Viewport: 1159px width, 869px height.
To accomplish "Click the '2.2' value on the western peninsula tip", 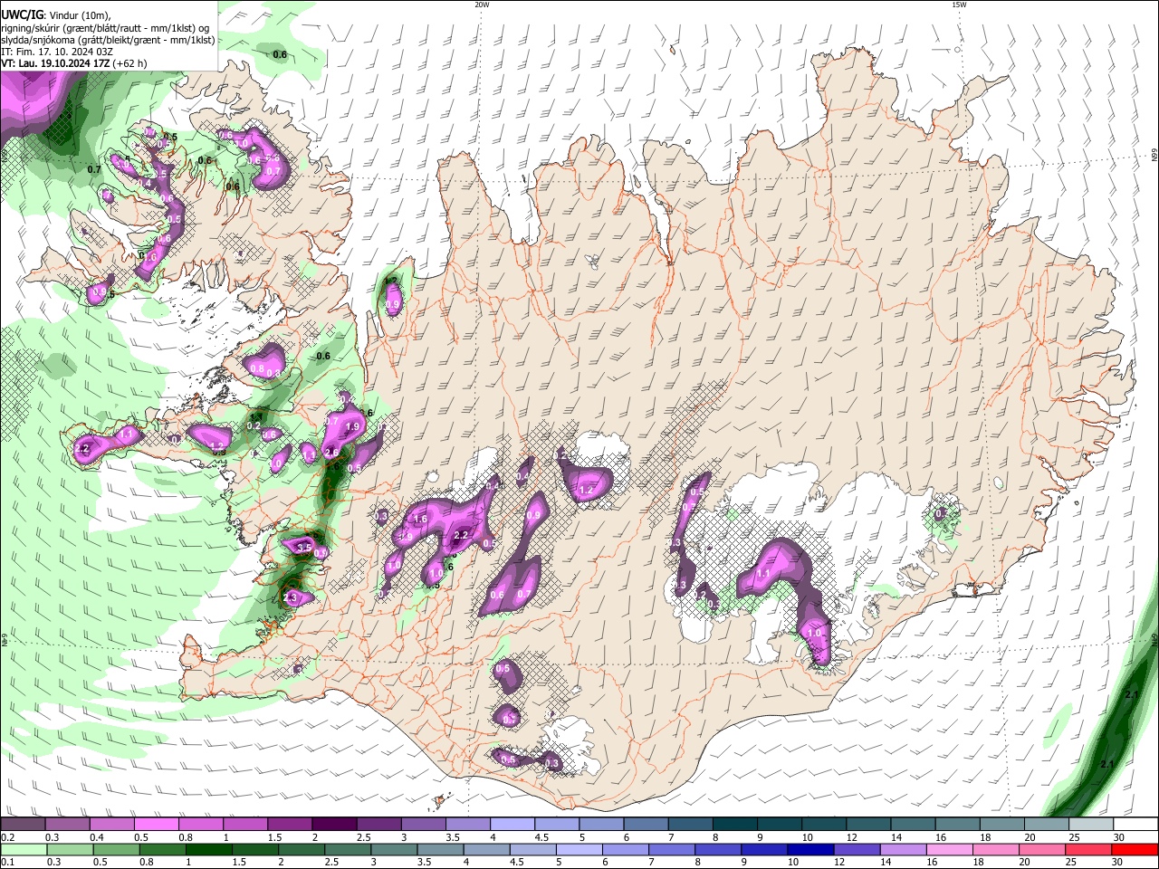I will [x=82, y=448].
